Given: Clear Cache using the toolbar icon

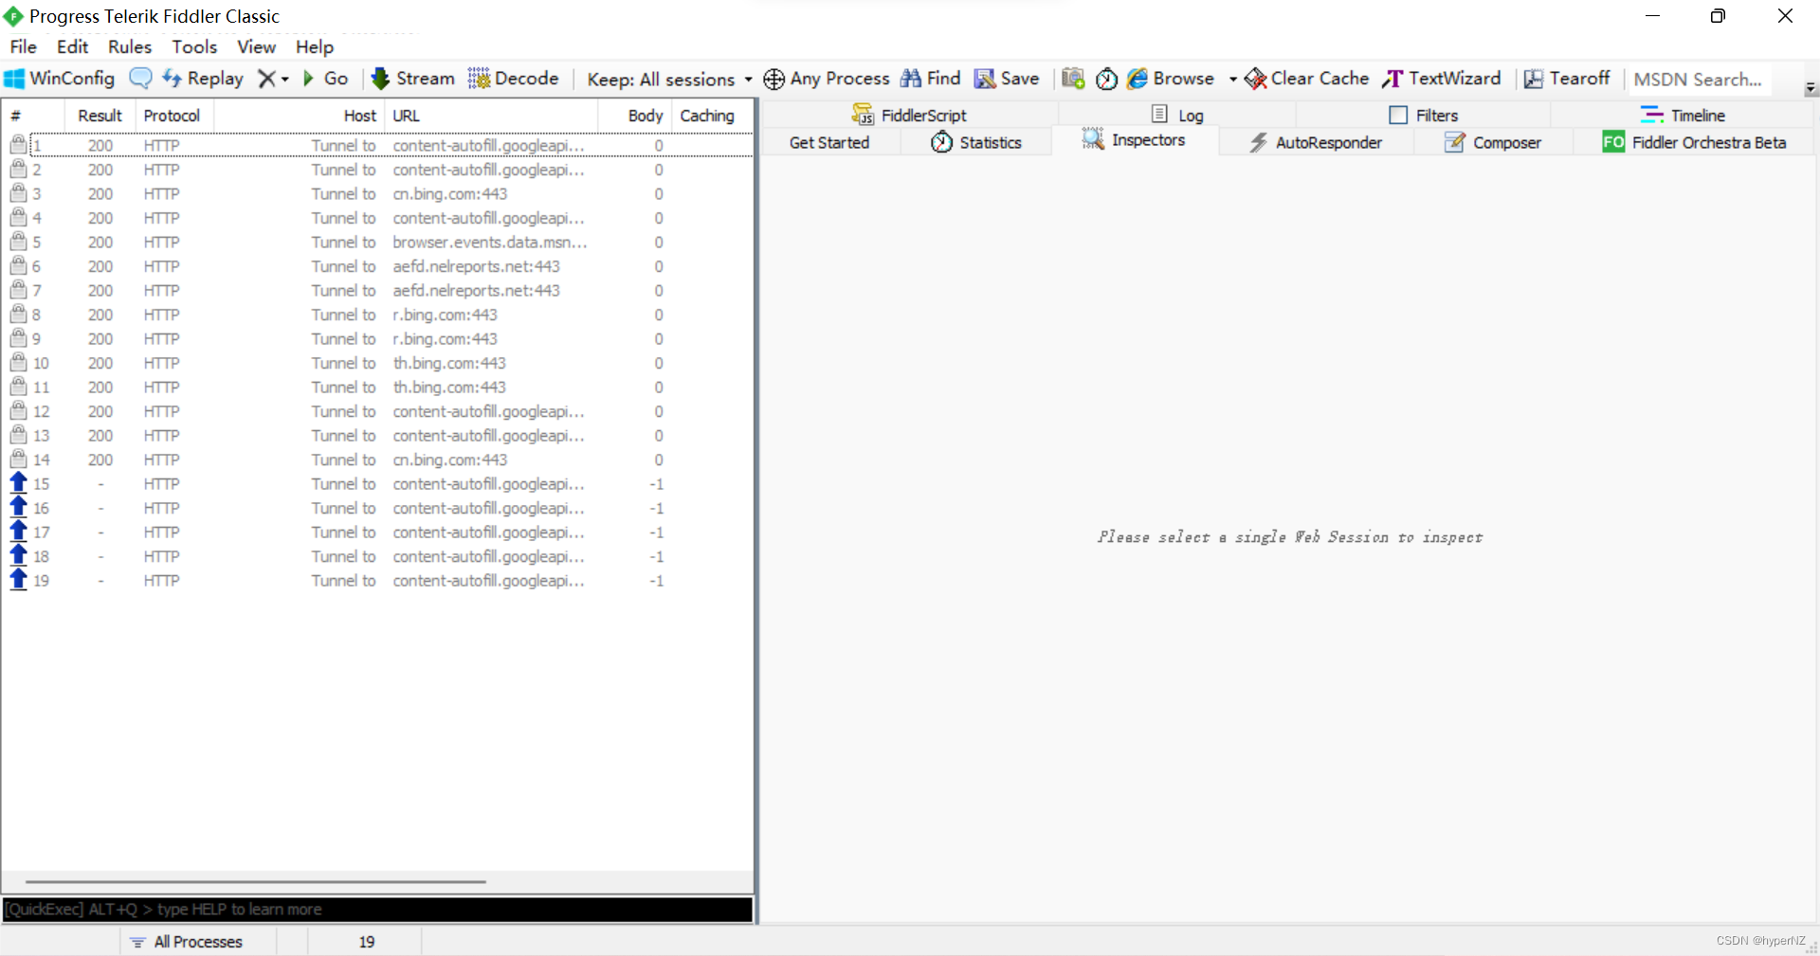Looking at the screenshot, I should (1306, 79).
